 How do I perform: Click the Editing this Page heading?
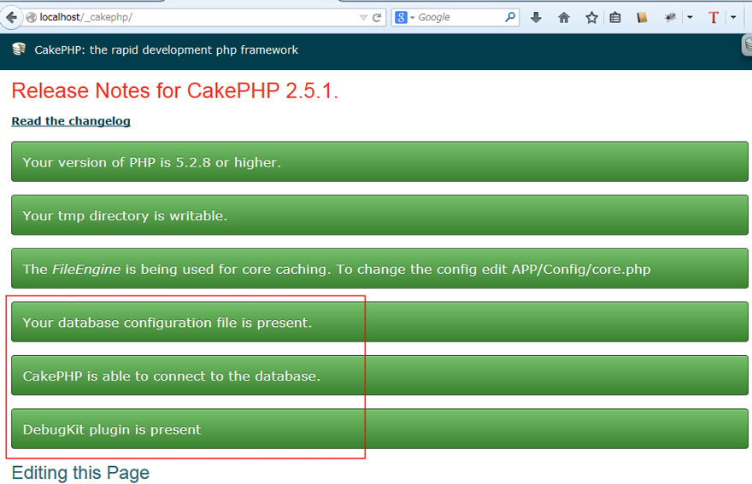[80, 473]
